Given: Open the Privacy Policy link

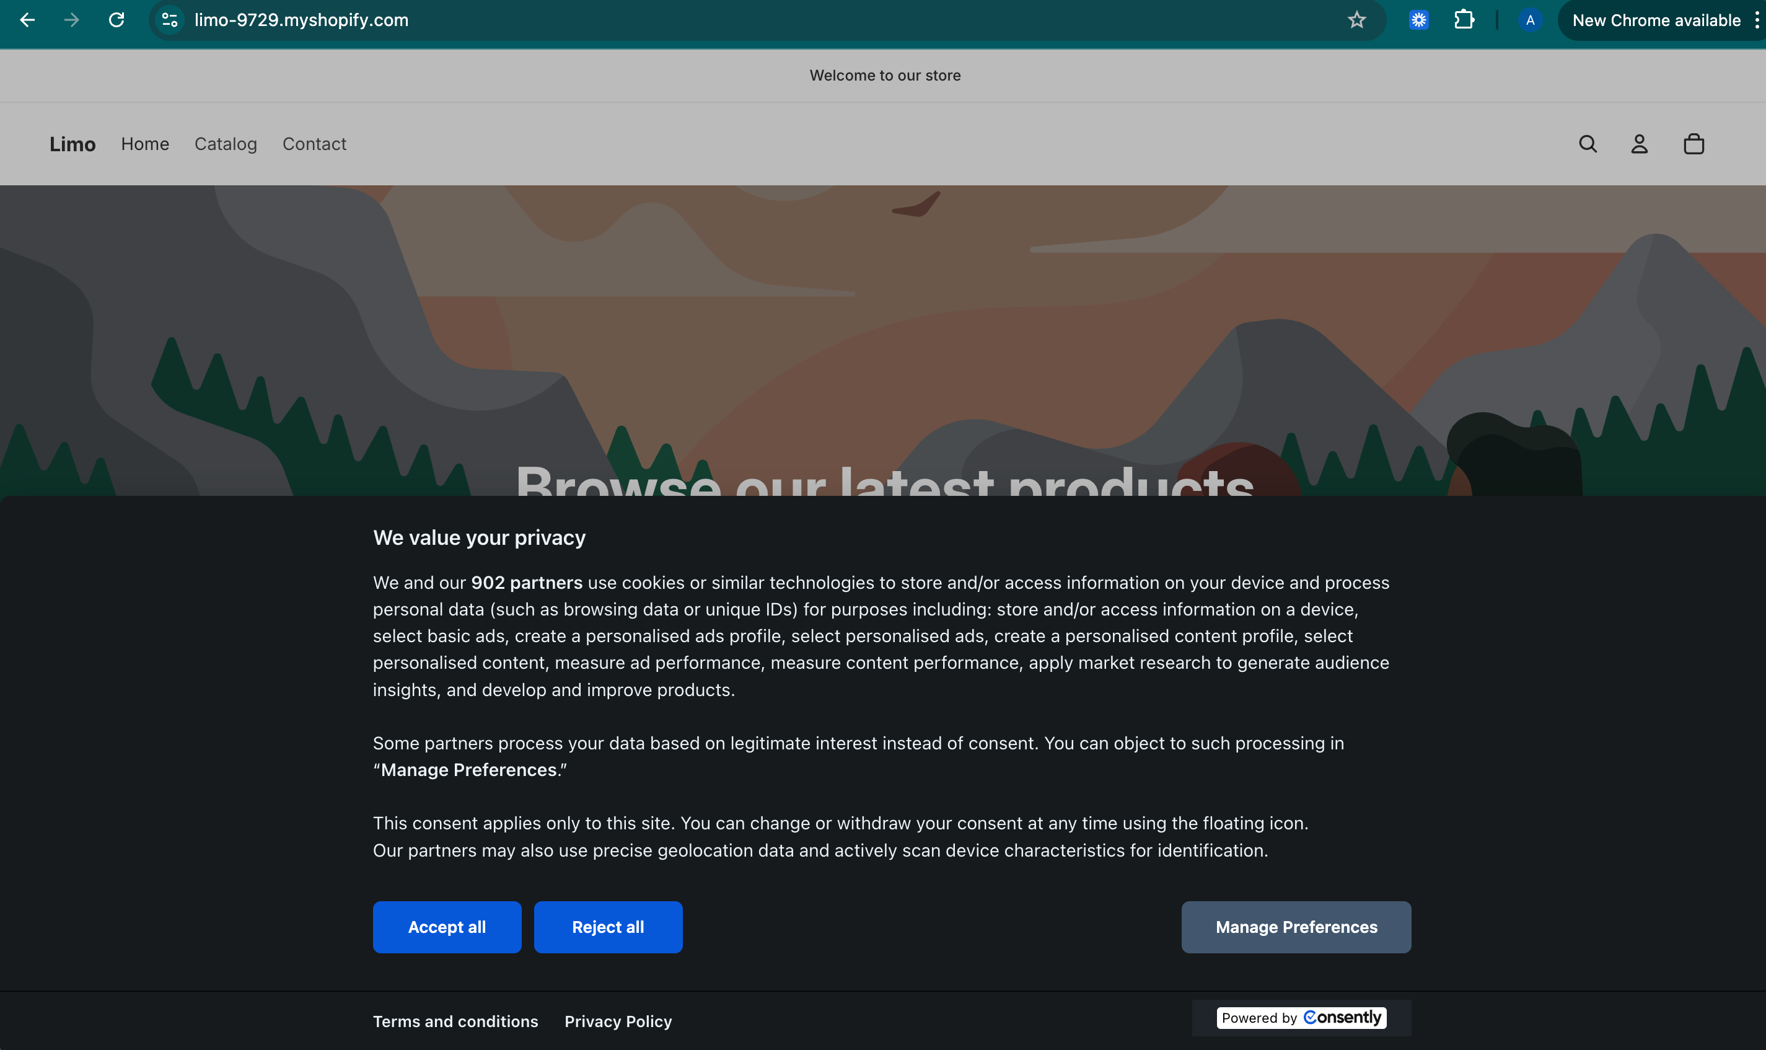Looking at the screenshot, I should pos(617,1021).
